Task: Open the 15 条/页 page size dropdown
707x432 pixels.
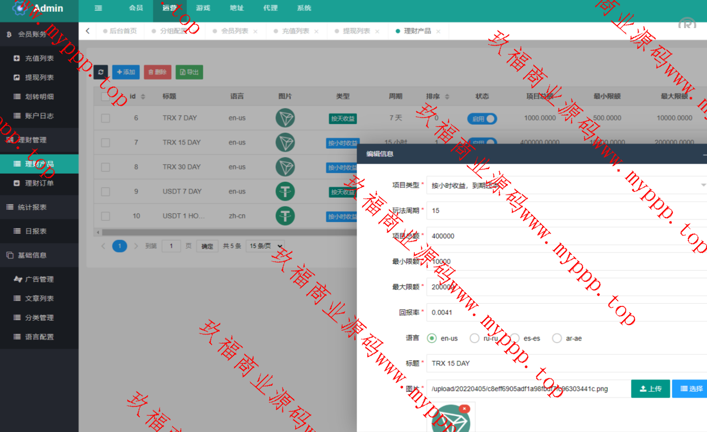Action: pyautogui.click(x=265, y=246)
